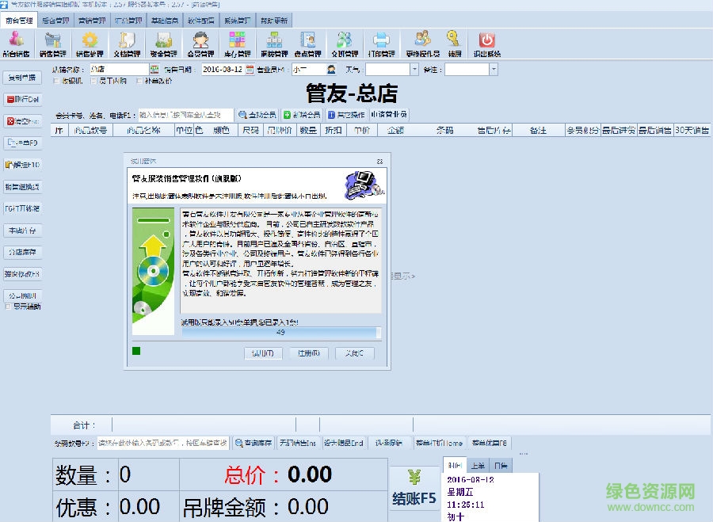Open the 资金管理 funds icon
Viewport: 713px width, 522px height.
click(x=163, y=44)
